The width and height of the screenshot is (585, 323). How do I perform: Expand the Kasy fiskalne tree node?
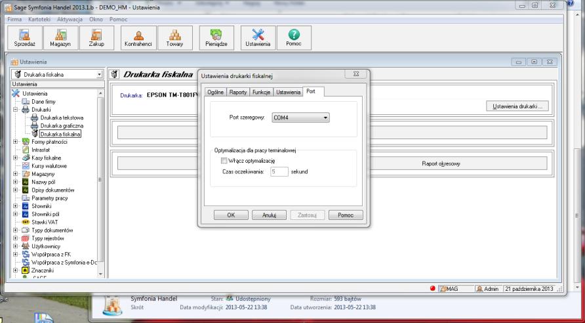tap(16, 158)
